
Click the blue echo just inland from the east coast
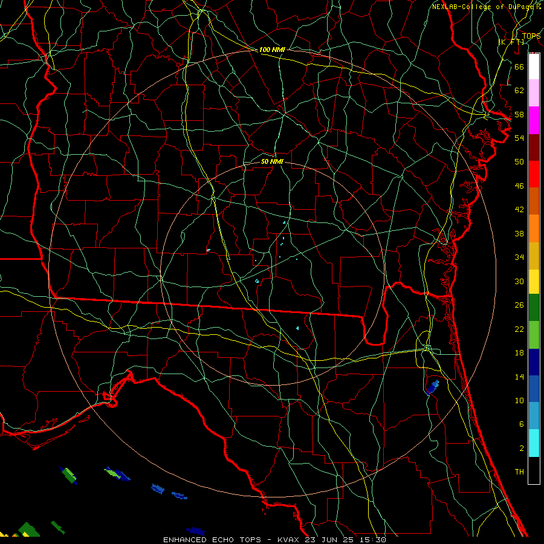point(432,387)
